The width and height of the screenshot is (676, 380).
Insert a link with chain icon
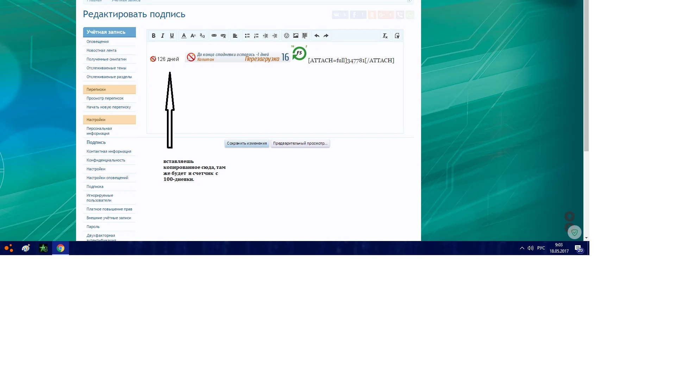click(x=214, y=36)
